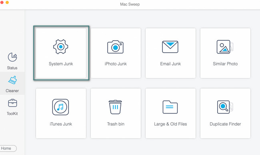Open the iTunes Junk music note card

(61, 113)
